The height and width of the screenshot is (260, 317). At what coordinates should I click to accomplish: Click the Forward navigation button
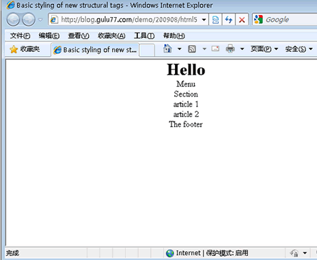[29, 20]
